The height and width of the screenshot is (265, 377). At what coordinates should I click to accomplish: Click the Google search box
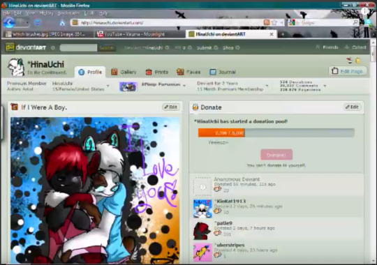click(323, 23)
